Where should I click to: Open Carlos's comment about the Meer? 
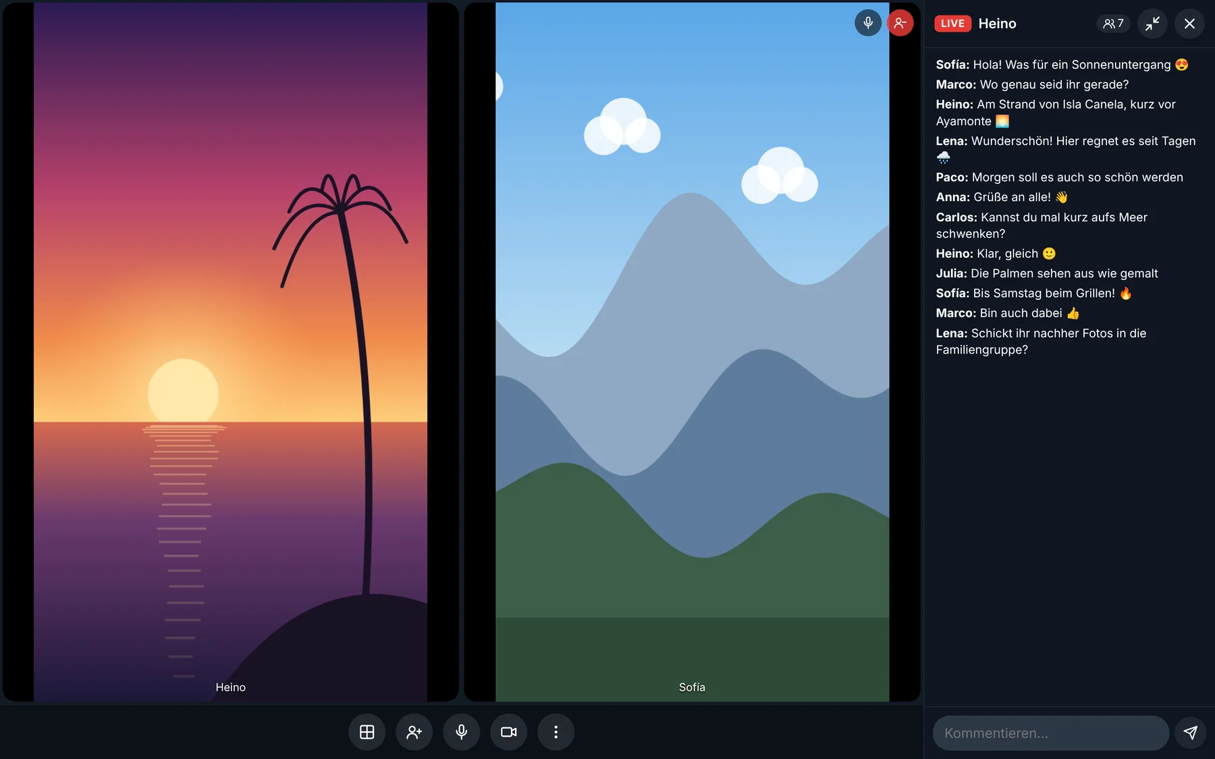click(1042, 225)
